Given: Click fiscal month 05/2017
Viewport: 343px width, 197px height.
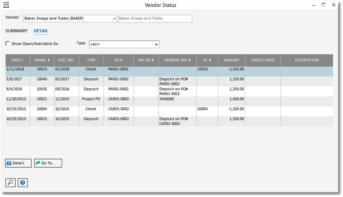Looking at the screenshot, I should click(62, 79).
